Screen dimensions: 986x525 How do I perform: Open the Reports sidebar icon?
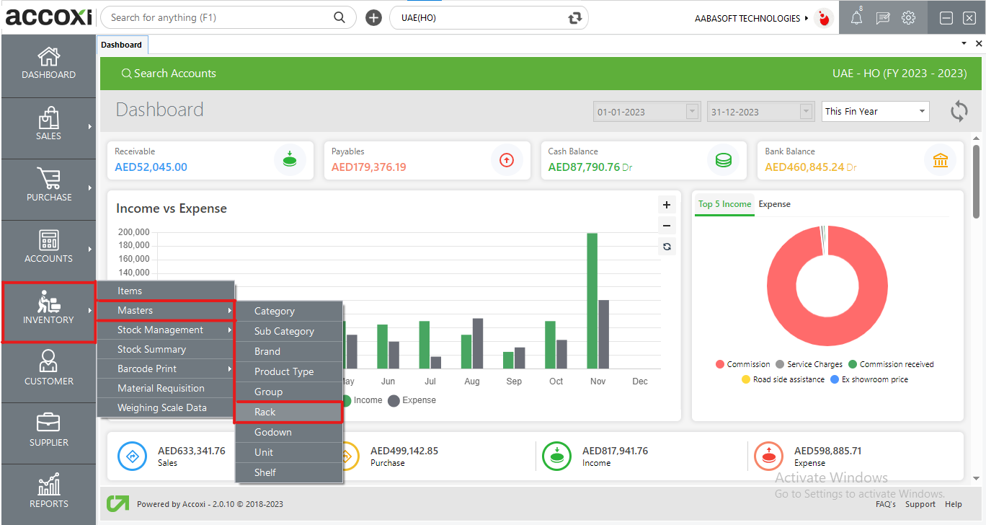tap(48, 485)
